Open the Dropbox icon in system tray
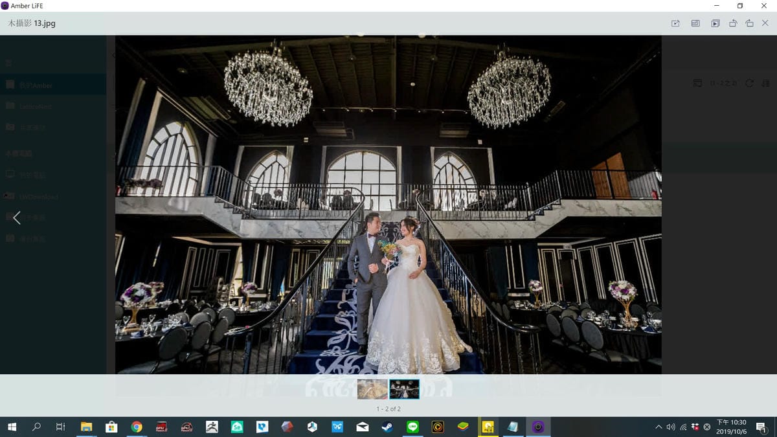This screenshot has width=777, height=437. pyautogui.click(x=695, y=427)
